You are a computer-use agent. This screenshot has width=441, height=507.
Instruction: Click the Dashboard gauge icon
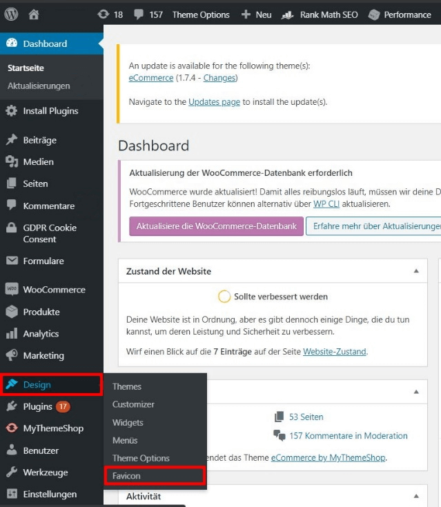coord(12,43)
